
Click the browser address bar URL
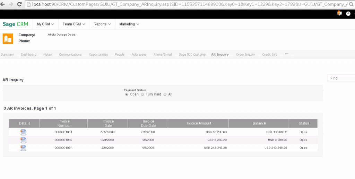click(x=190, y=4)
